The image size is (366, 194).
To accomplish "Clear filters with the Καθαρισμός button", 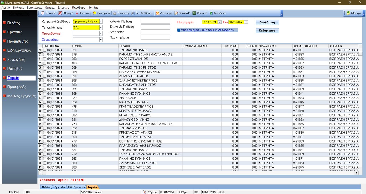I will point(267,31).
